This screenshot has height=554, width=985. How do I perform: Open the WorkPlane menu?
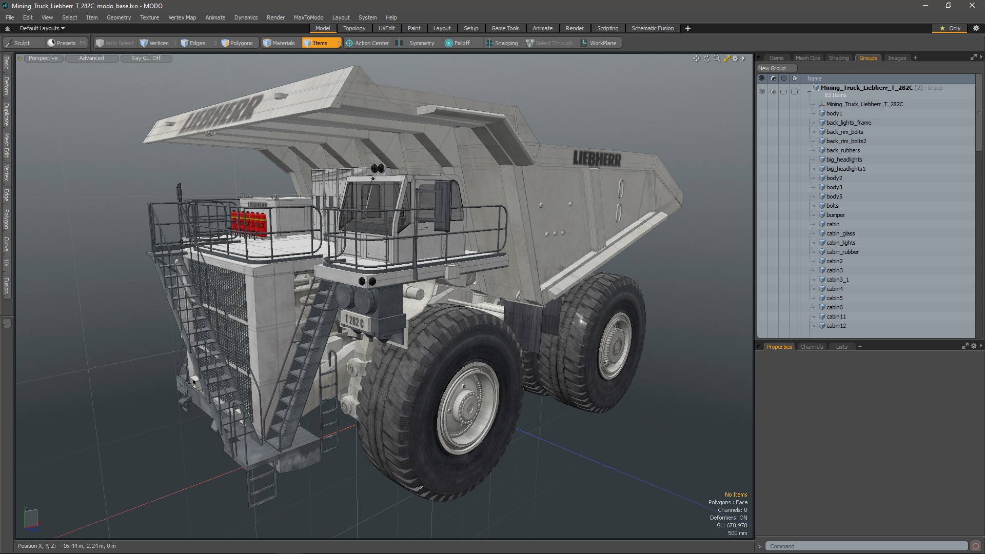click(x=599, y=43)
